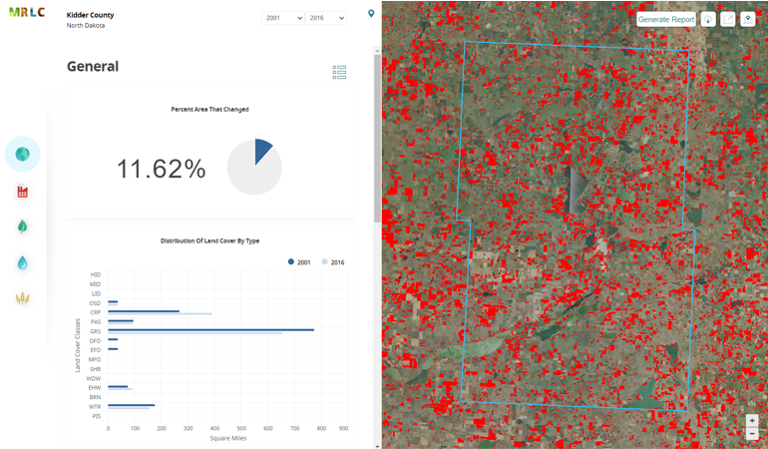Screen dimensions: 768x449
Task: Select the water droplet category
Action: (x=22, y=262)
